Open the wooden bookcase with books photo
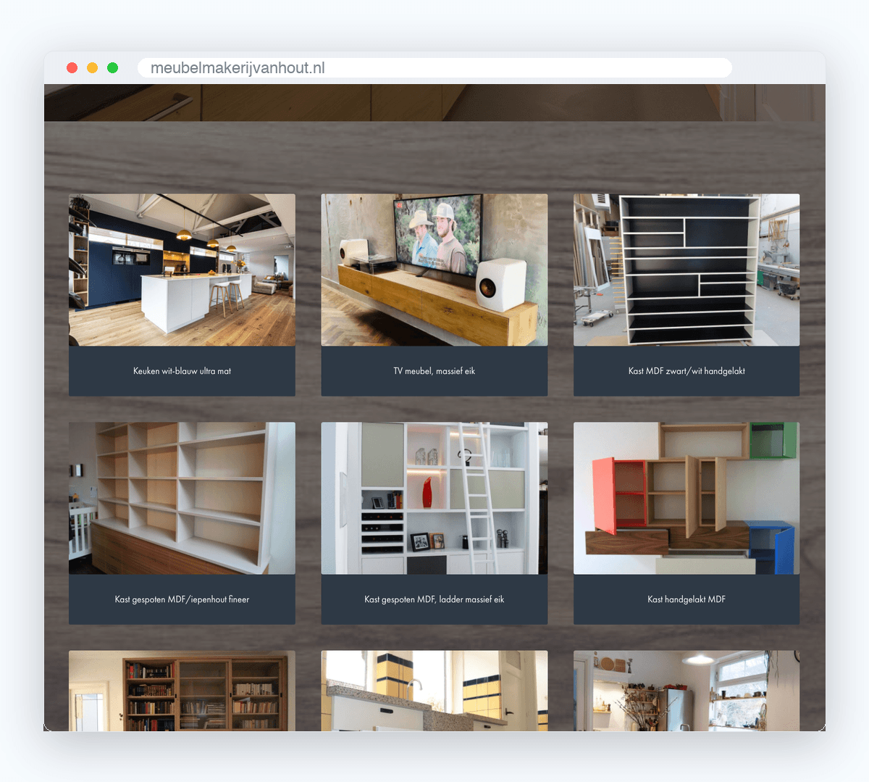Image resolution: width=869 pixels, height=782 pixels. click(x=182, y=691)
